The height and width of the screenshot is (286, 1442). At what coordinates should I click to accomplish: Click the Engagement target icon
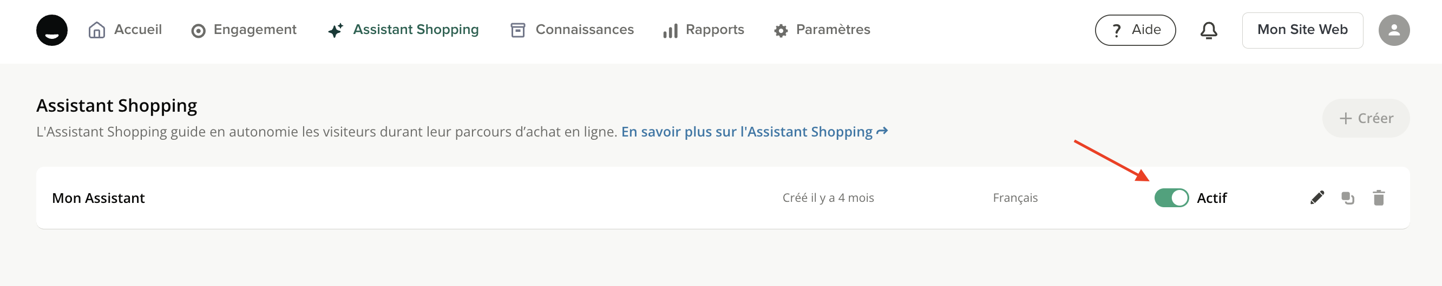coord(198,31)
